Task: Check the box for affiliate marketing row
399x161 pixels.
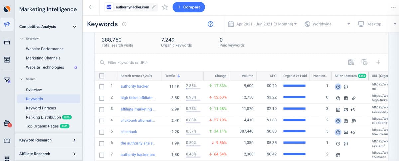Action: click(102, 109)
